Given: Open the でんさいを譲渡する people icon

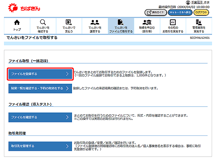Looking at the screenshot, I should tap(95, 22).
